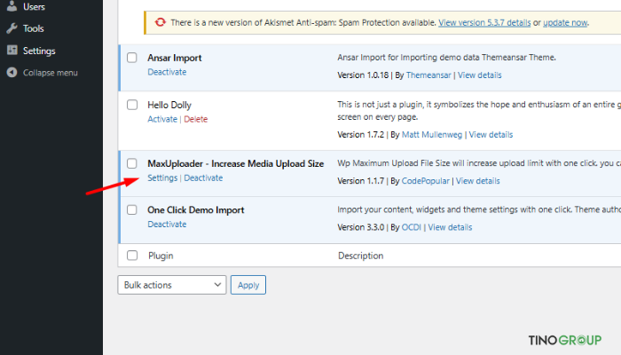Click the Version 3.3.0 text
Screen dimensions: 621x355
[x=361, y=227]
